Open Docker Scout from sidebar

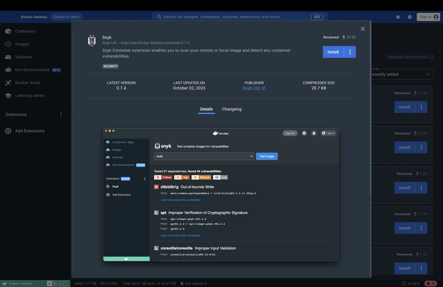pos(28,83)
